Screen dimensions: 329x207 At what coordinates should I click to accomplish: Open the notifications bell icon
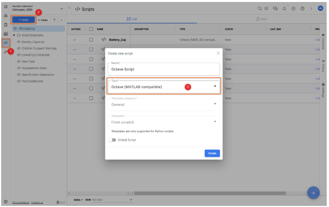284,9
